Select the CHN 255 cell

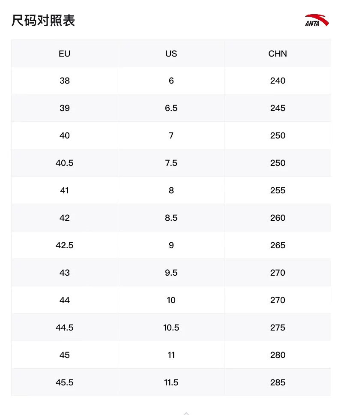pos(278,190)
